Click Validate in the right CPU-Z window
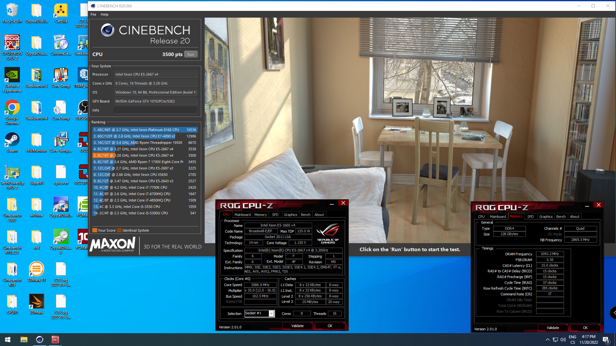The height and width of the screenshot is (346, 616). click(553, 328)
